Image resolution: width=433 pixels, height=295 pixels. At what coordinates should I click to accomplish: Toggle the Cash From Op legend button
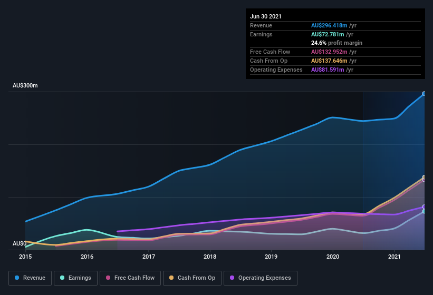pos(192,278)
